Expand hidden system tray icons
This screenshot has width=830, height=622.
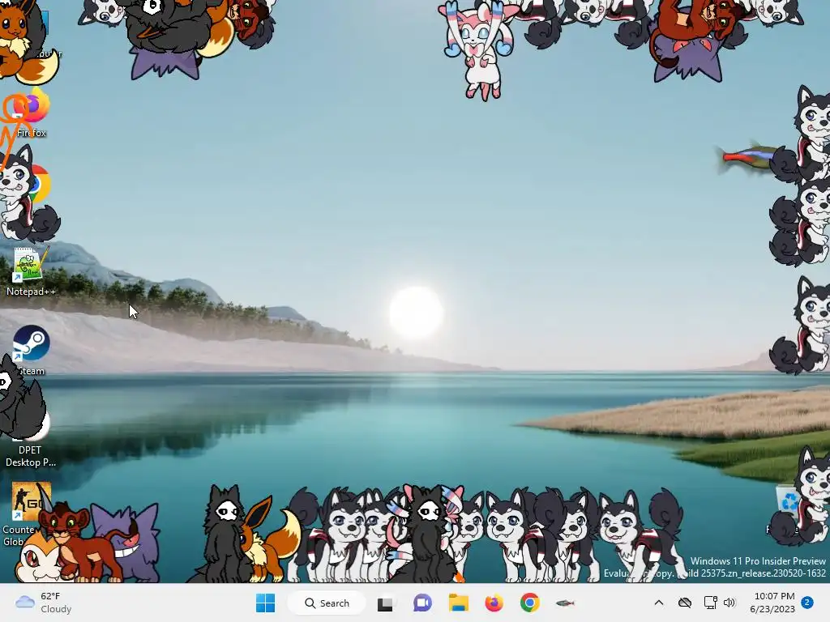(658, 603)
